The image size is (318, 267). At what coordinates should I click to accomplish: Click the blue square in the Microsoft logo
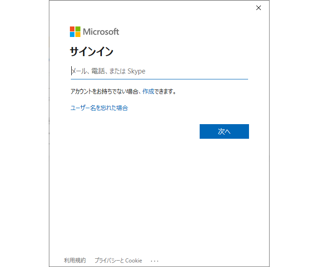[x=72, y=34]
